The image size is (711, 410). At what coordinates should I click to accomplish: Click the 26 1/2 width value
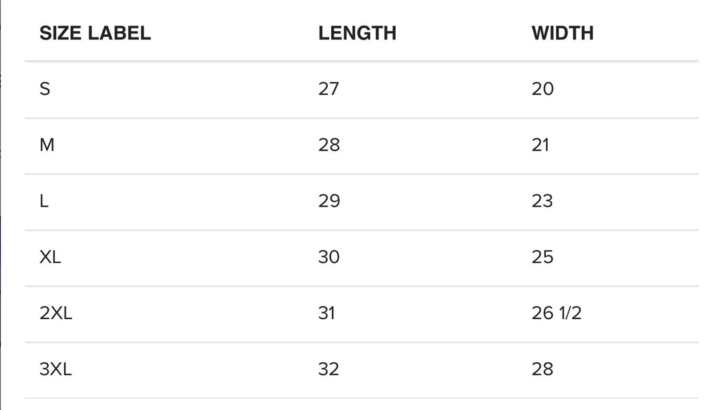557,314
